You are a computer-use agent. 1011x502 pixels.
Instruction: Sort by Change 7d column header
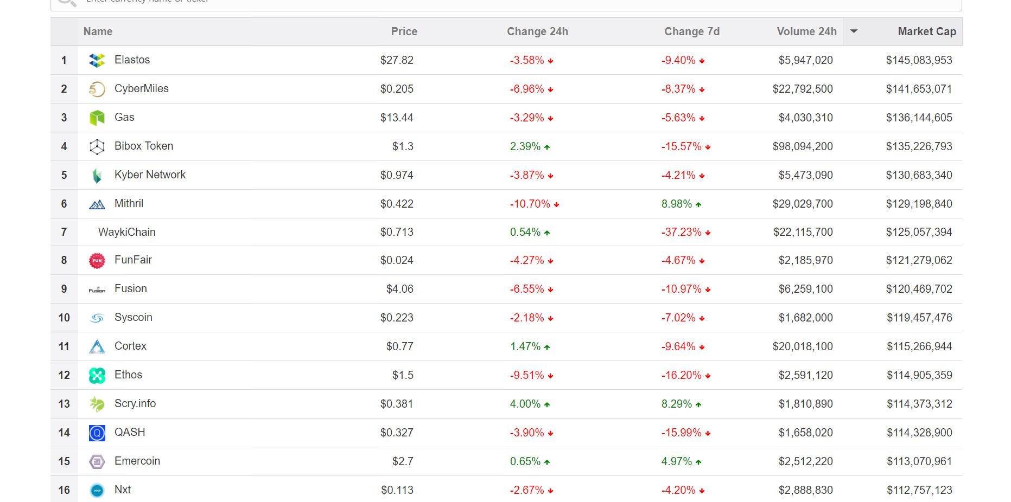click(692, 31)
